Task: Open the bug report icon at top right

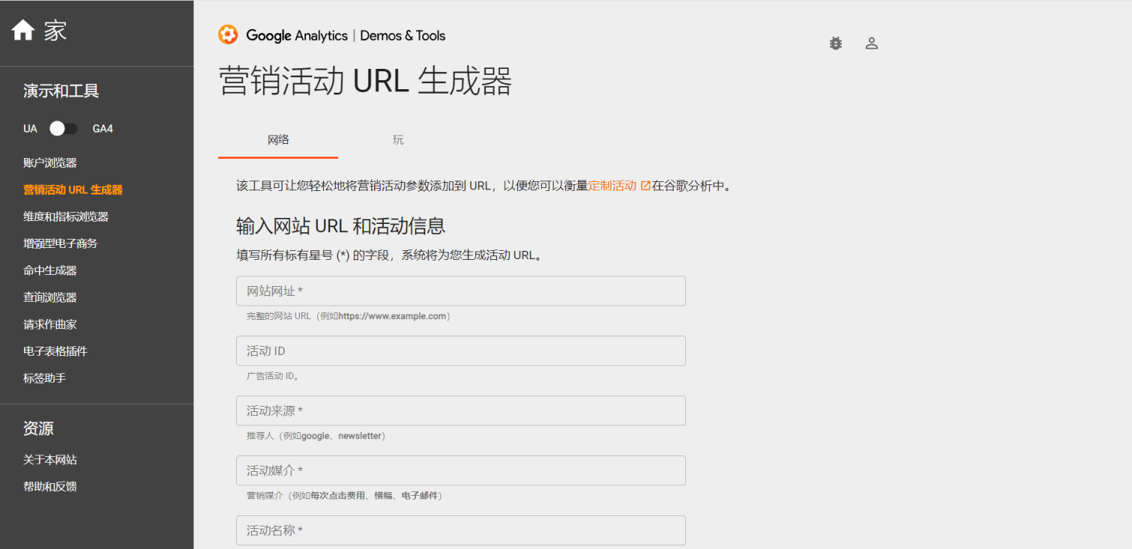Action: 835,43
